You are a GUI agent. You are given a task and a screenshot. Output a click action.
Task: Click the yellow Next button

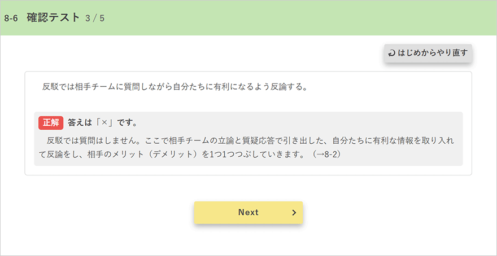click(x=249, y=213)
